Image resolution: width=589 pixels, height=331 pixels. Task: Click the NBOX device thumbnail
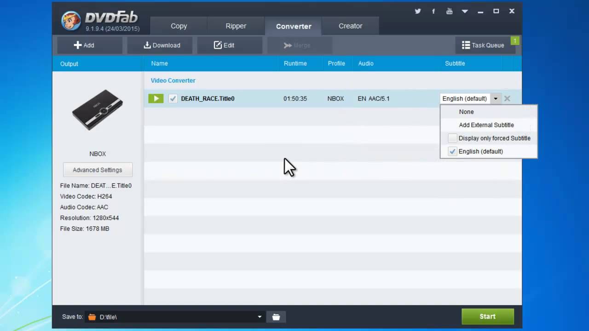click(x=98, y=110)
